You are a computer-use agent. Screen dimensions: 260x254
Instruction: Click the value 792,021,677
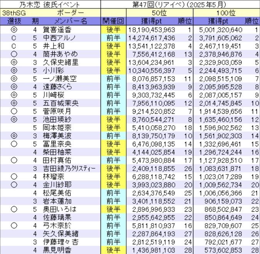click(x=223, y=242)
